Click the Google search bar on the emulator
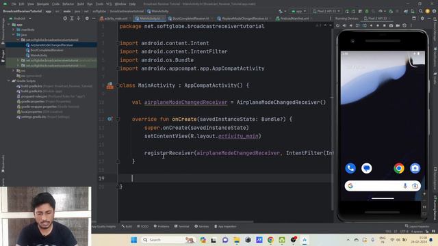 [383, 186]
